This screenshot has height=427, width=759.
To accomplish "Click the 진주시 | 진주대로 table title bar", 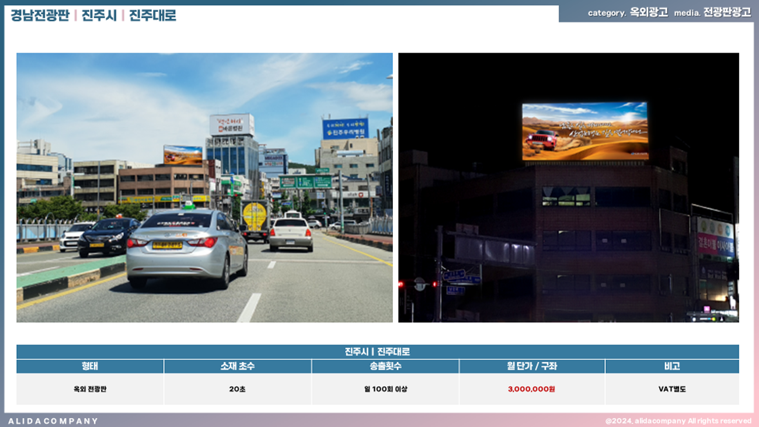I will pyautogui.click(x=377, y=352).
